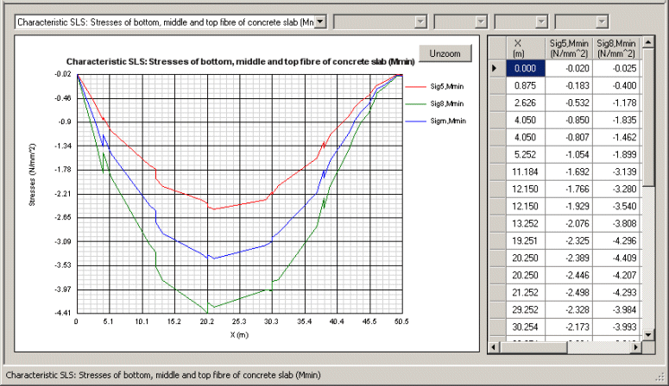
Task: Select the Sig5,Mmin column header
Action: (x=570, y=47)
